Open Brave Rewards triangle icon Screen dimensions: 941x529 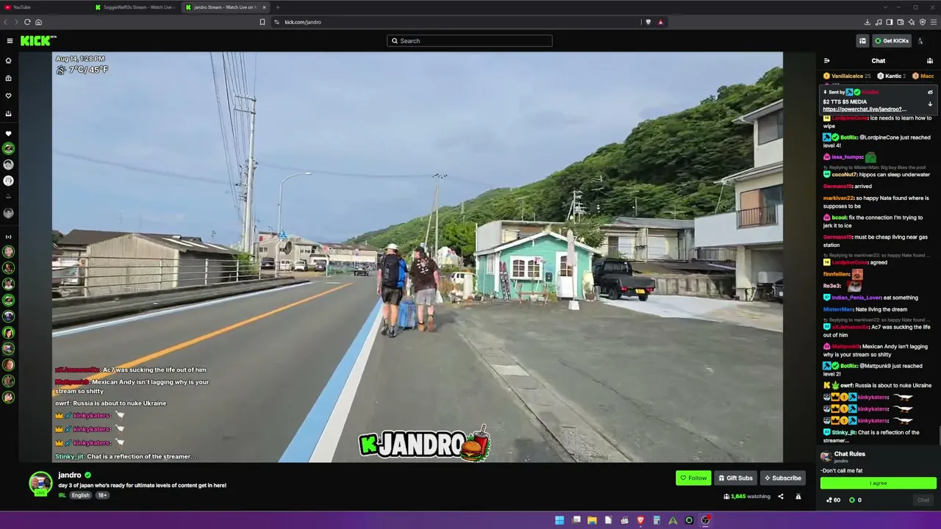pos(660,22)
